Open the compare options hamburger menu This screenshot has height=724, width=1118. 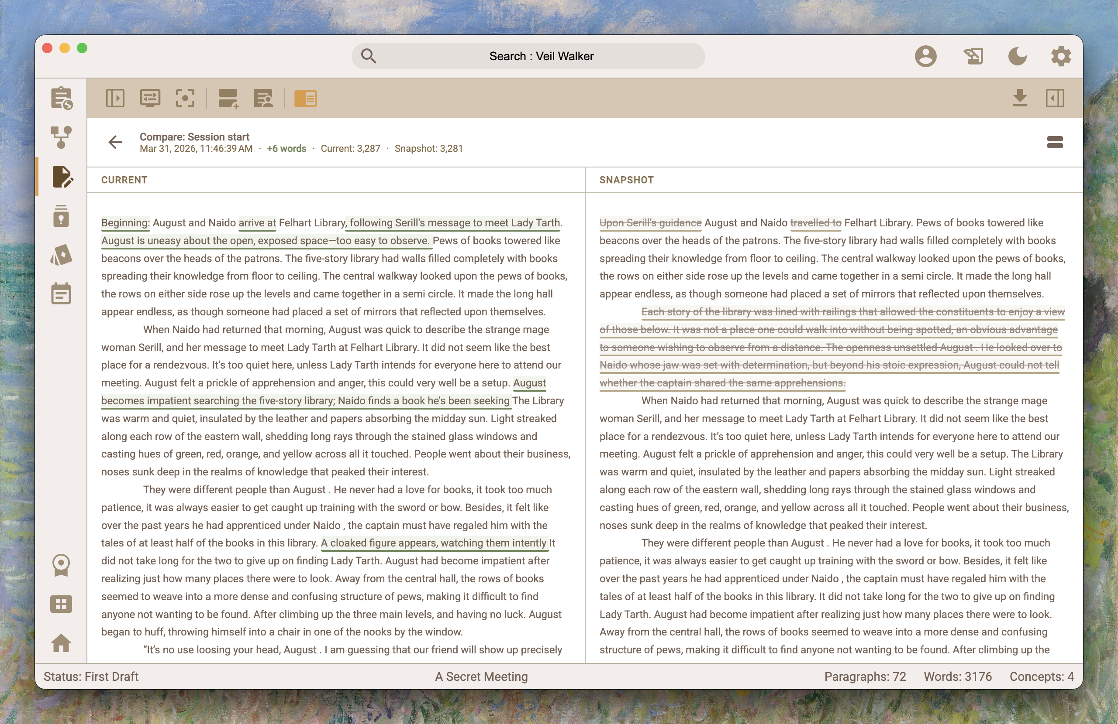[1055, 143]
